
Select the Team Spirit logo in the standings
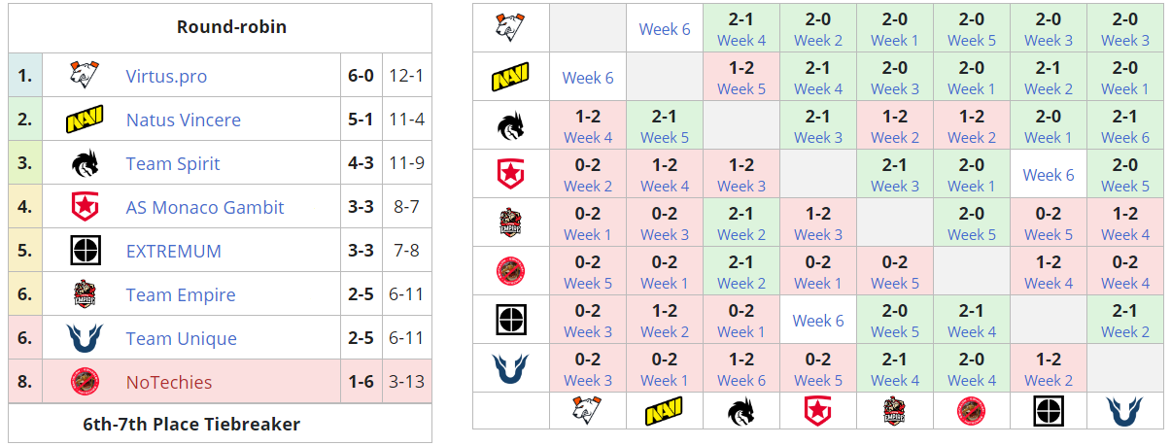pyautogui.click(x=86, y=163)
